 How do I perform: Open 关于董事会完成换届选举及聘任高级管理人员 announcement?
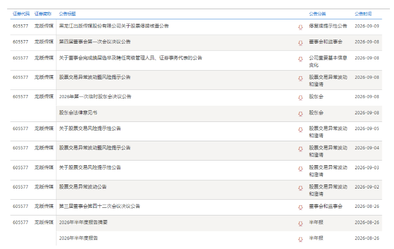coord(131,58)
